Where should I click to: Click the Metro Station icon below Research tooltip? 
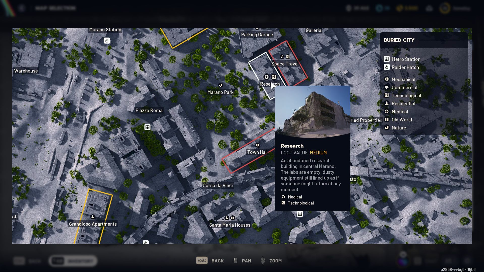pyautogui.click(x=300, y=214)
